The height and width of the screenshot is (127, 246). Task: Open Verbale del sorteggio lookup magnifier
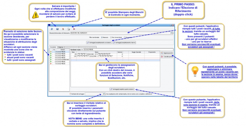pyautogui.click(x=104, y=94)
